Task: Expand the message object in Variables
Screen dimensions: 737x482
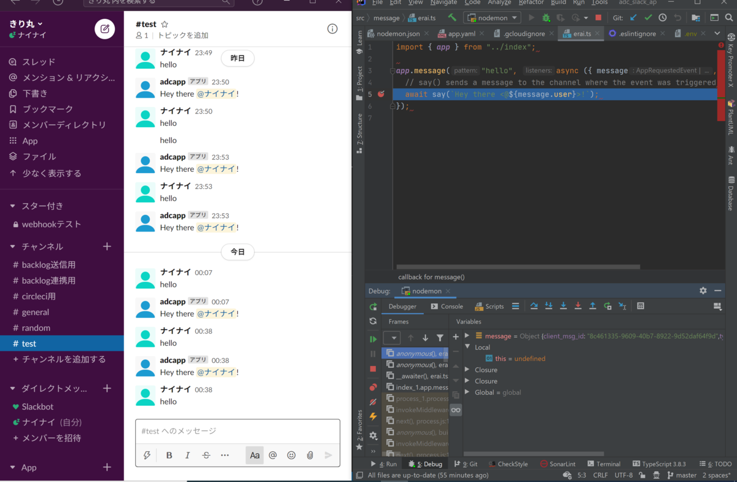Action: coord(467,336)
